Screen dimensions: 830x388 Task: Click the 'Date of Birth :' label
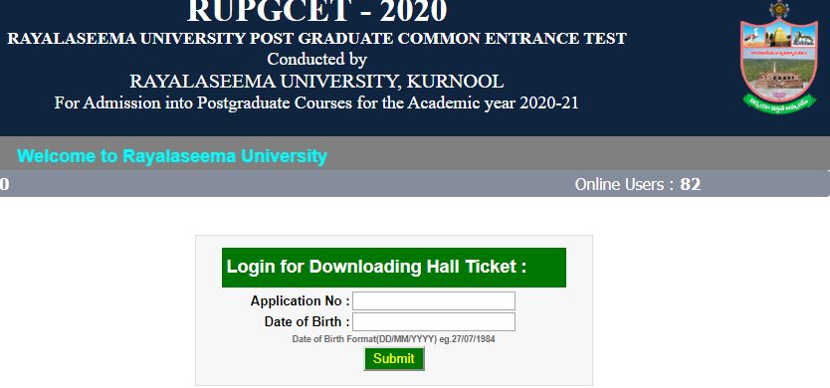tap(307, 321)
